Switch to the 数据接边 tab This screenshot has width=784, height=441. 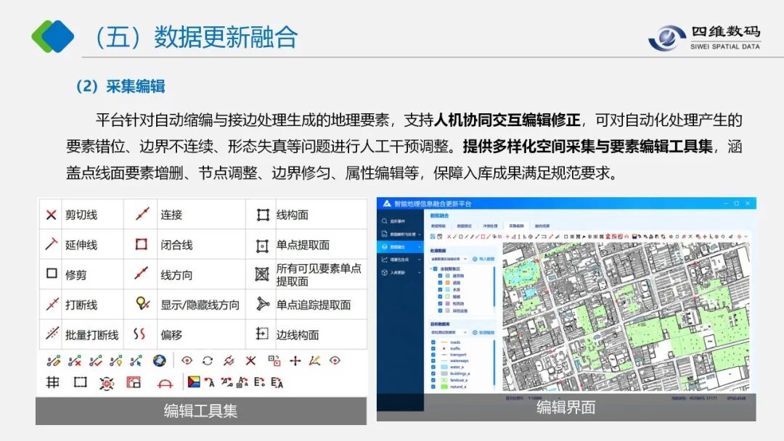tap(464, 226)
